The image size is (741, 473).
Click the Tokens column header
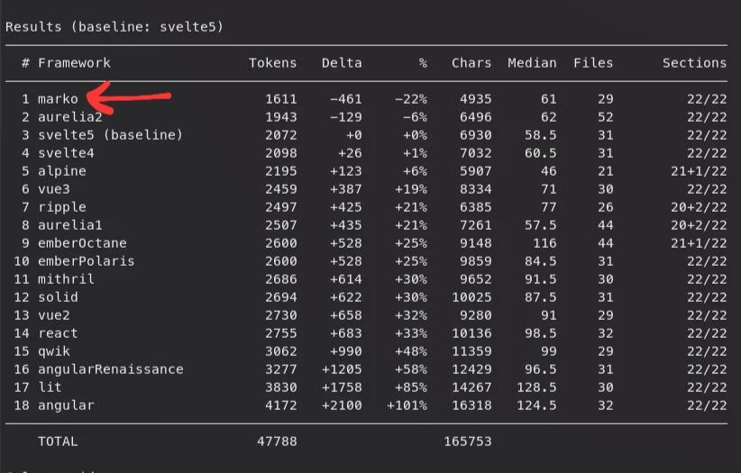pyautogui.click(x=272, y=63)
